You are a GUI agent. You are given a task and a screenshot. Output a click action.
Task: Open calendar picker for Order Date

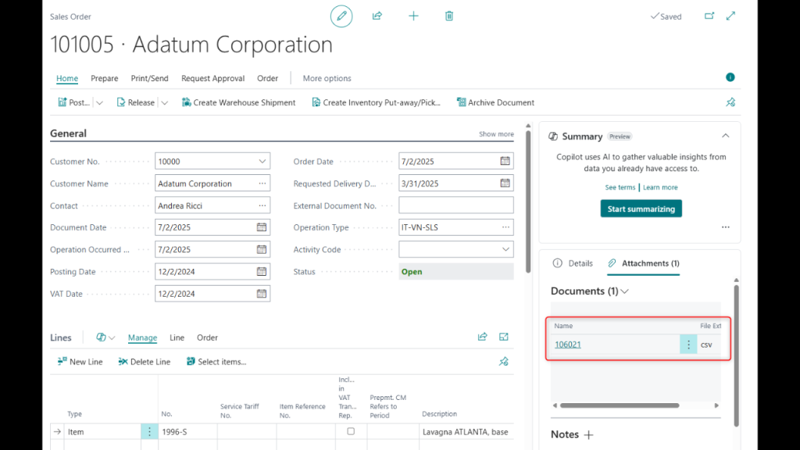[505, 162]
